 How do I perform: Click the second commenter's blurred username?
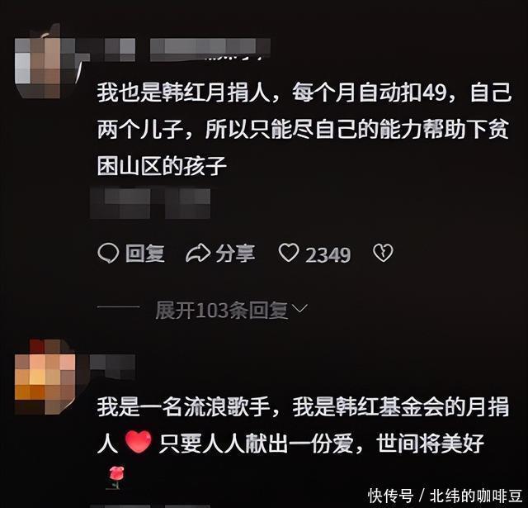point(112,366)
